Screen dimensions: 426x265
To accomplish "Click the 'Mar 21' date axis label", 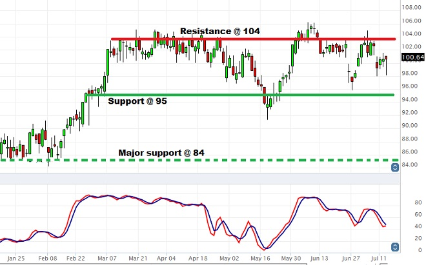I will [138, 258].
